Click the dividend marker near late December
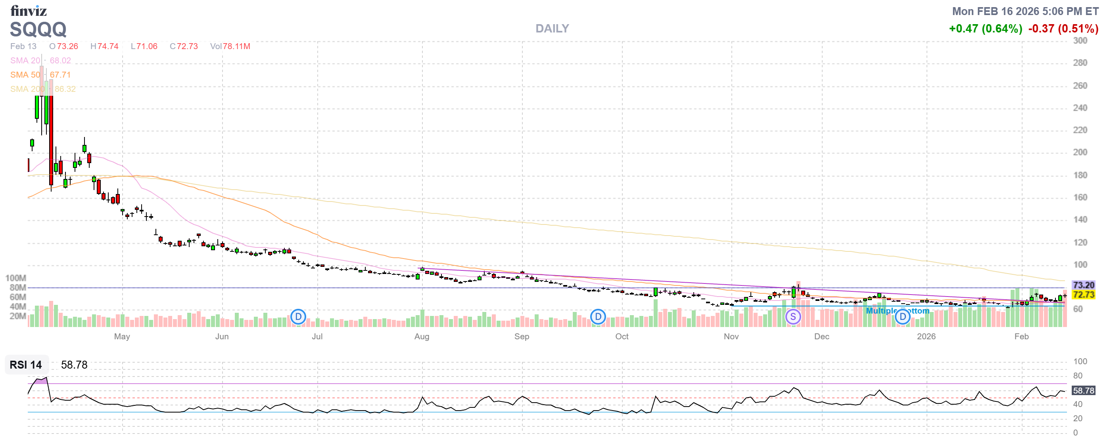The width and height of the screenshot is (1109, 445). (x=902, y=317)
